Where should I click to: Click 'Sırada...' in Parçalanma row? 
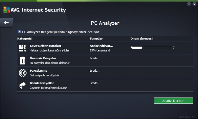click(95, 71)
